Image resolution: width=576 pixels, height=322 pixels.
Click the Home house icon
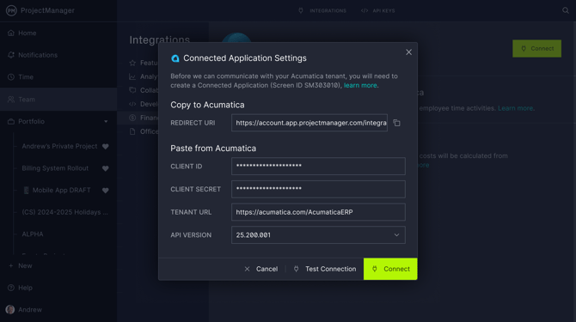click(11, 33)
